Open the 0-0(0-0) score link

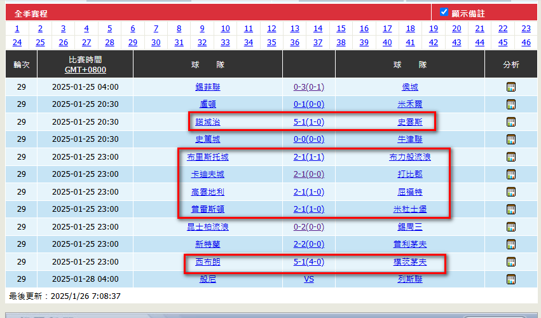point(309,139)
